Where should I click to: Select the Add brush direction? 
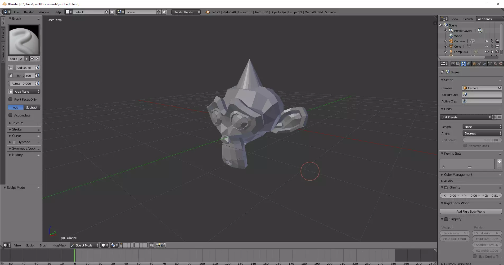pos(16,107)
